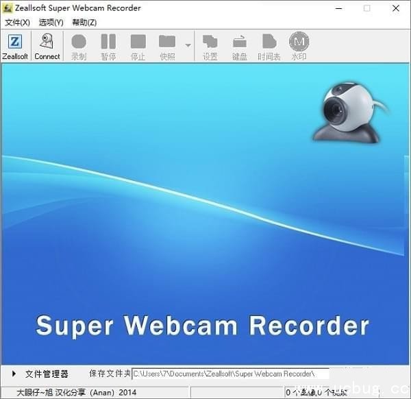
Task: Open the 文件(X) menu
Action: pyautogui.click(x=17, y=22)
